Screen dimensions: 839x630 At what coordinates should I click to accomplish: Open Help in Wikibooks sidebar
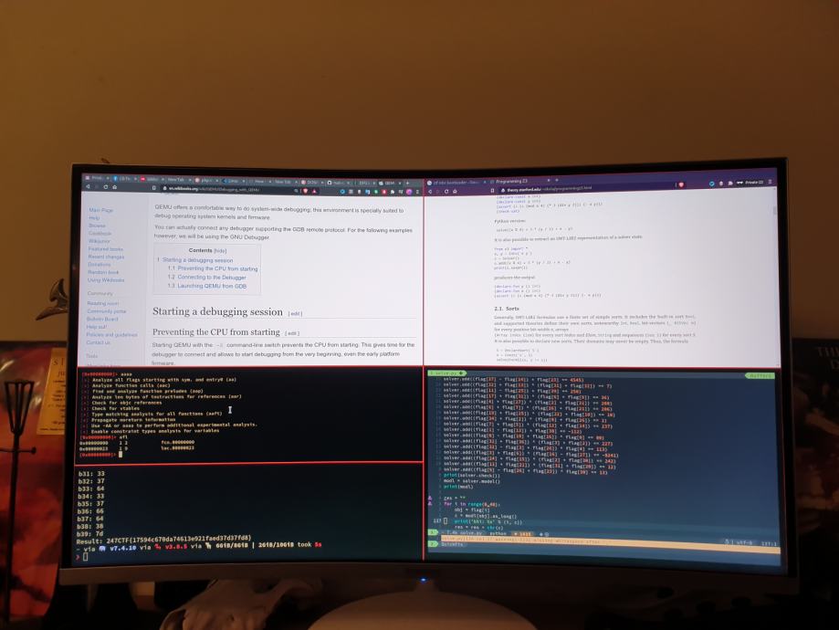[x=94, y=218]
